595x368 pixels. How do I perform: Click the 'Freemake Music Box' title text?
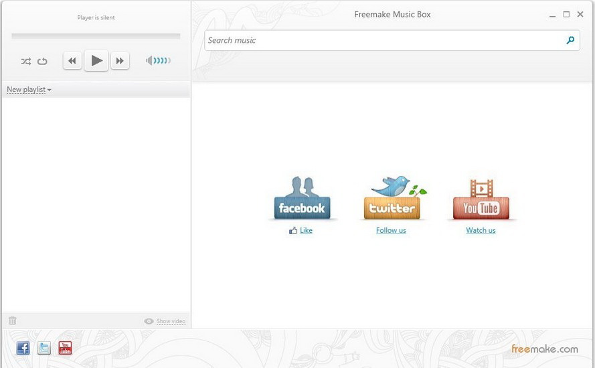pos(392,15)
